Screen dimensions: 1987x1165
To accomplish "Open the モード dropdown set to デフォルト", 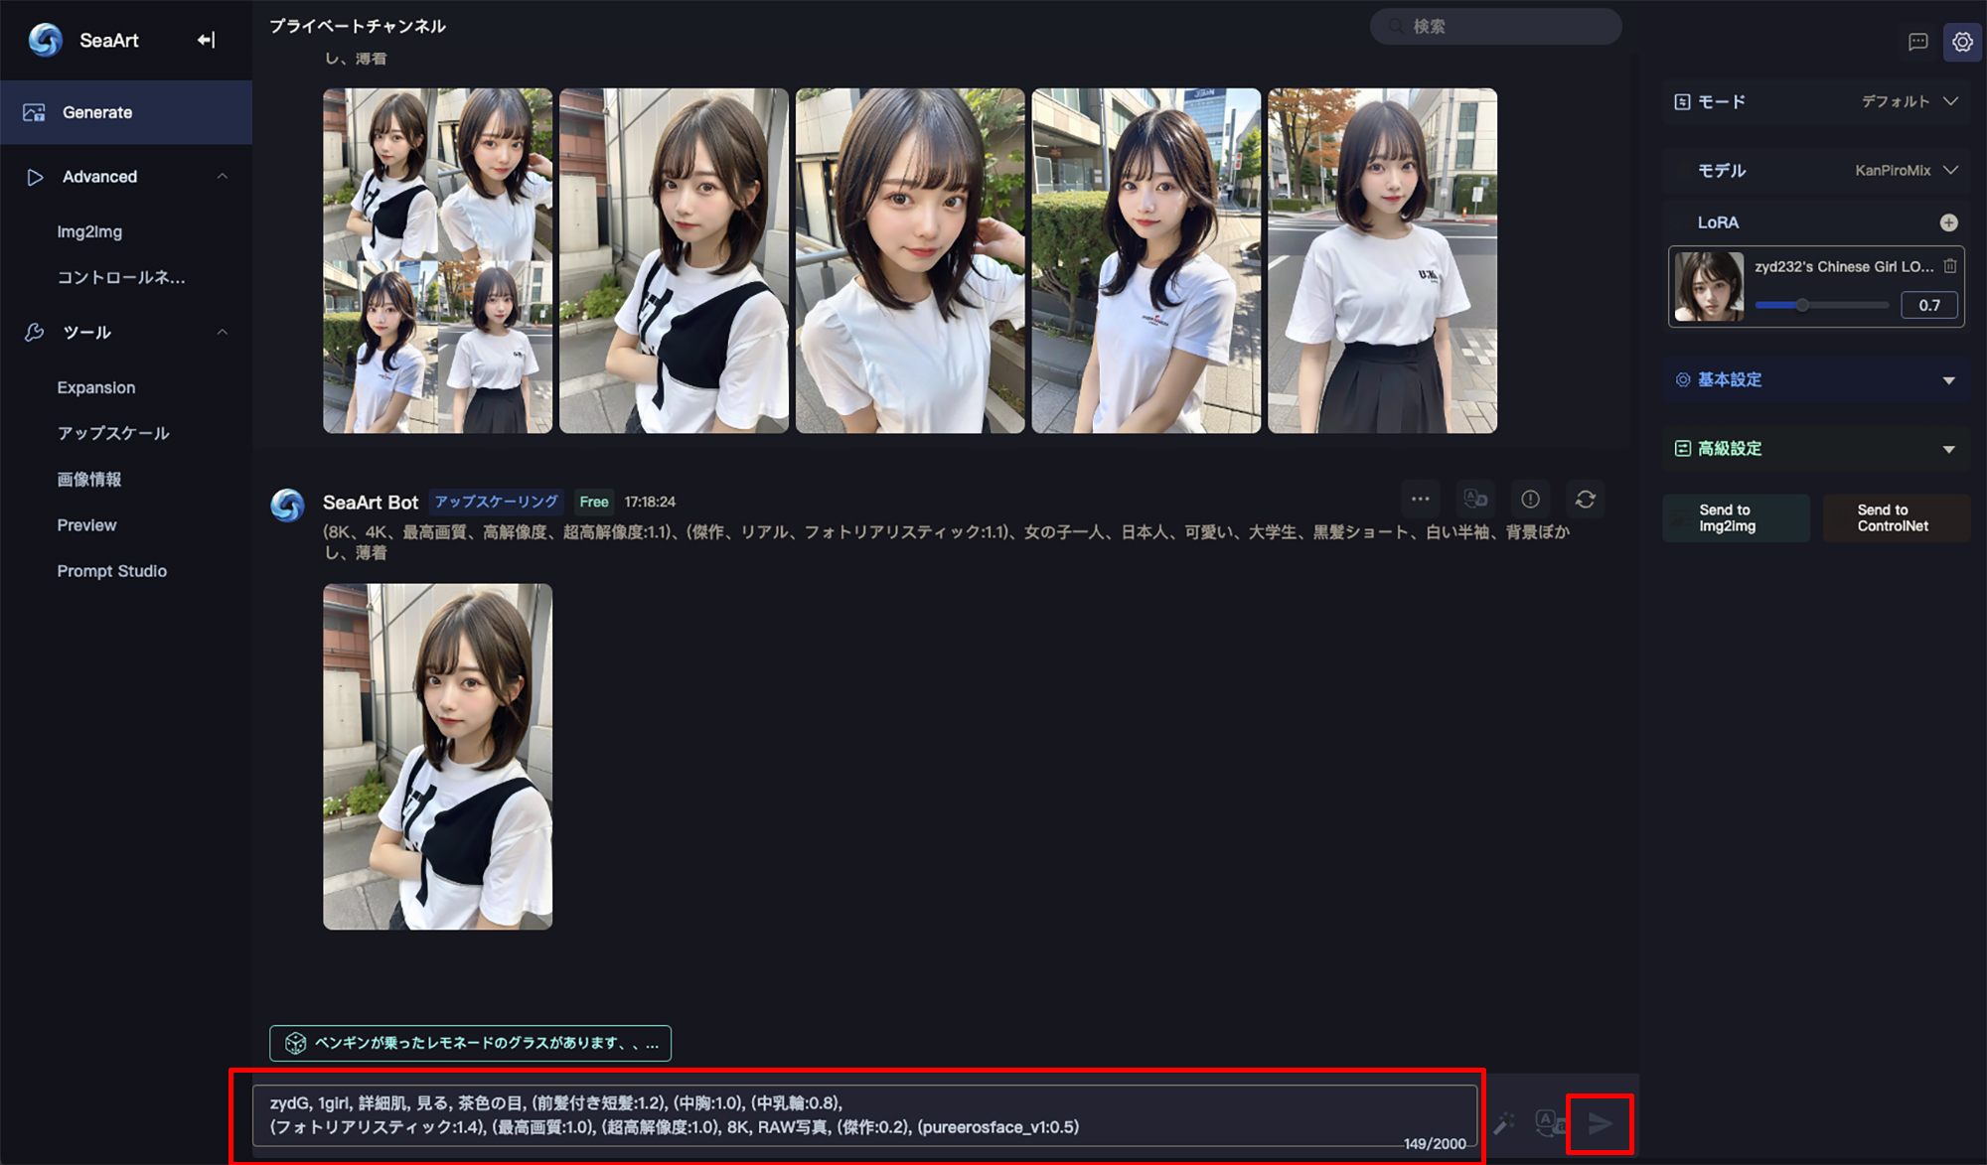I will (1908, 101).
